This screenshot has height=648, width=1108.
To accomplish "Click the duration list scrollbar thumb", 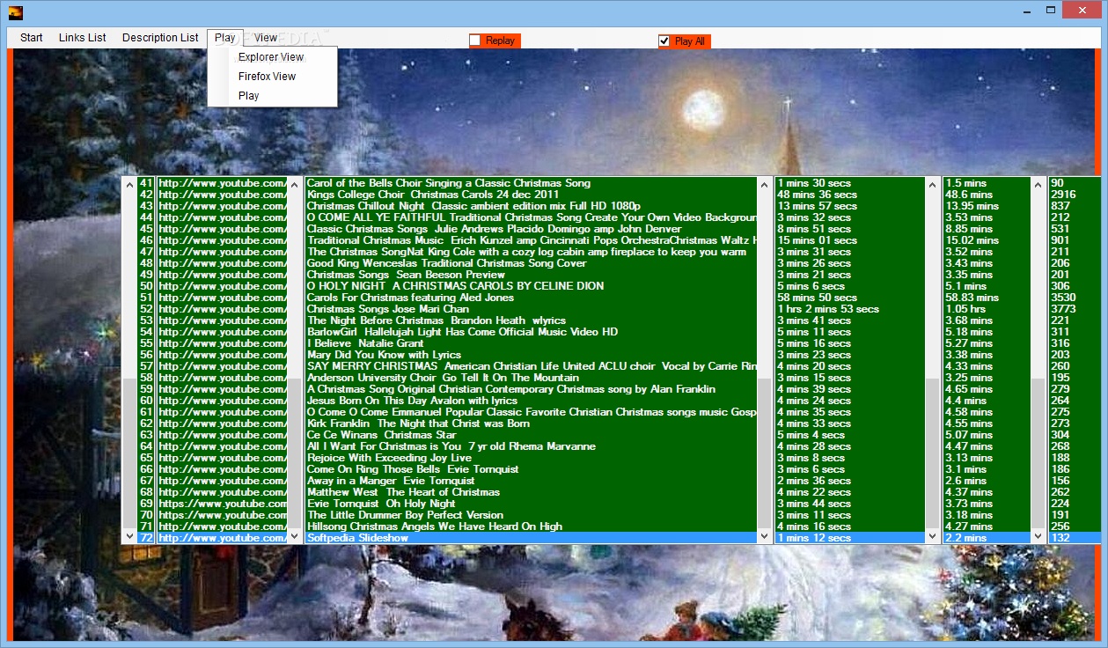I will (x=933, y=453).
